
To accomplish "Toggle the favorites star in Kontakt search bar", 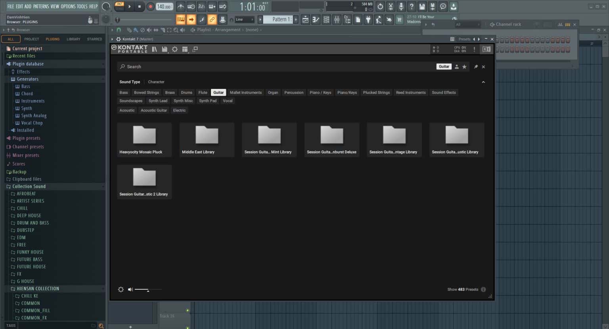I will tap(464, 66).
